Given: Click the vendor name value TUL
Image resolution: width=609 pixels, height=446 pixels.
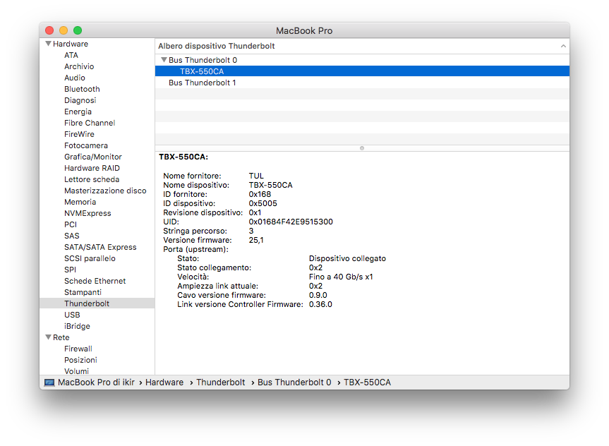Looking at the screenshot, I should (x=256, y=176).
